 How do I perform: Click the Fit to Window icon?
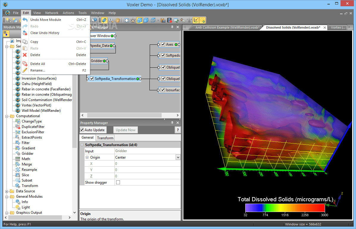pyautogui.click(x=126, y=20)
